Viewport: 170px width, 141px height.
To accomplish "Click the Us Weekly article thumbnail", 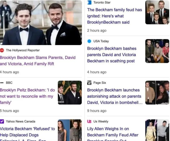I will click(157, 130).
